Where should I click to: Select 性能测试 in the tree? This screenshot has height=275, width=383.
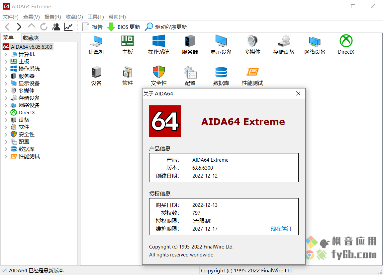[29, 156]
